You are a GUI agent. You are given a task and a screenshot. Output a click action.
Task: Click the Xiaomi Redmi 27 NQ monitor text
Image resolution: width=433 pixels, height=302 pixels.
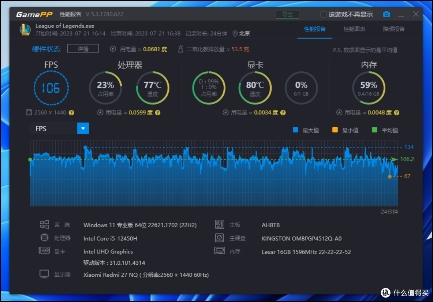point(146,275)
